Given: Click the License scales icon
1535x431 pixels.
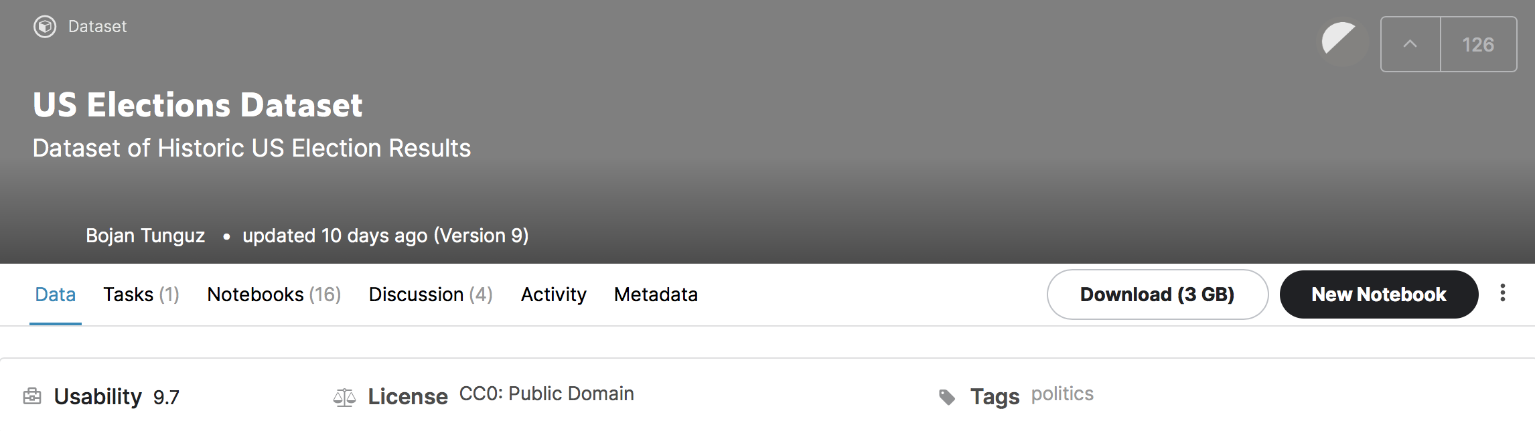Looking at the screenshot, I should coord(344,398).
